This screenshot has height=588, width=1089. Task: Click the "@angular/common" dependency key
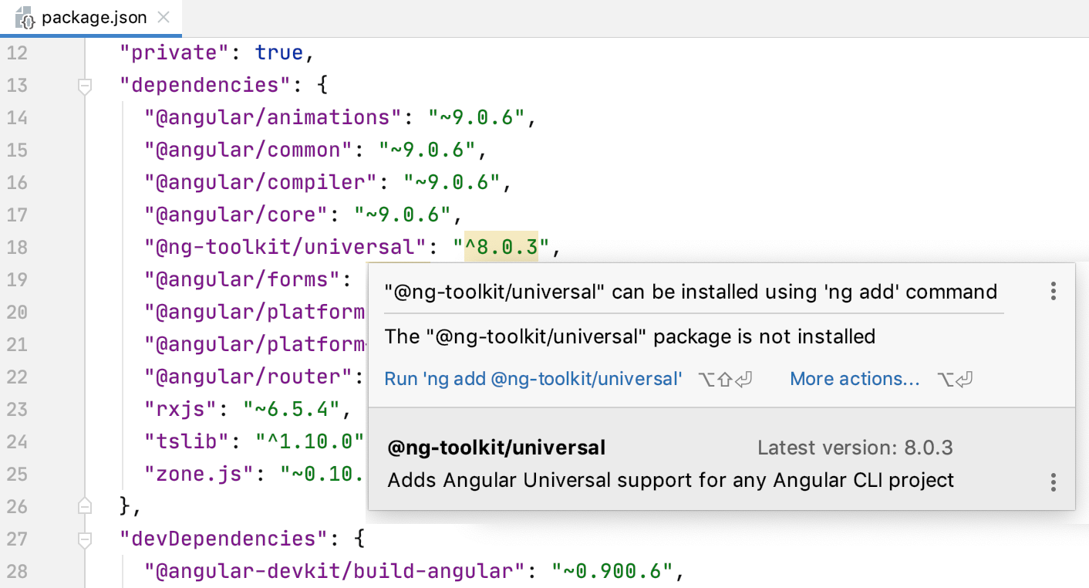click(x=248, y=150)
